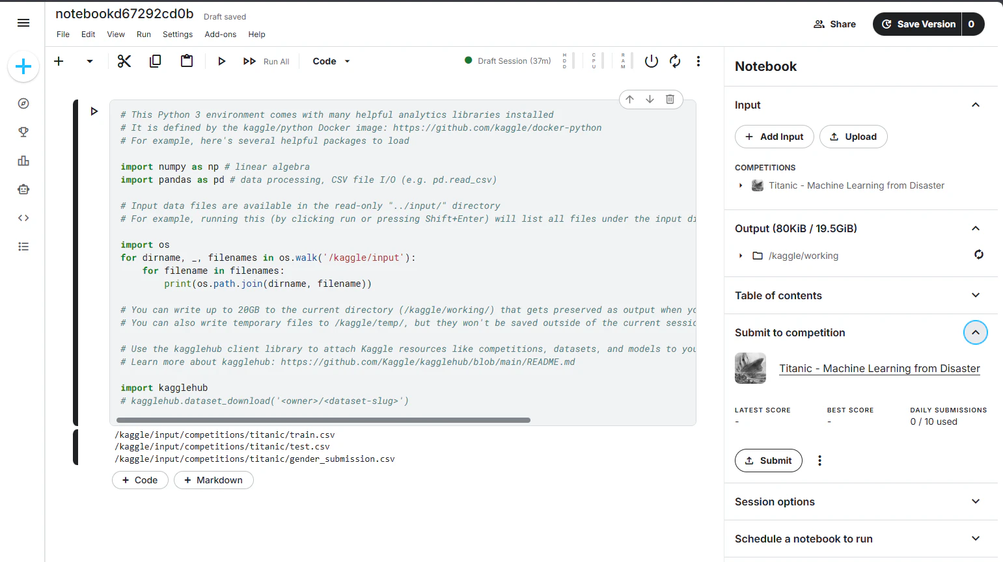Click the Upload button
This screenshot has height=562, width=1003.
853,137
